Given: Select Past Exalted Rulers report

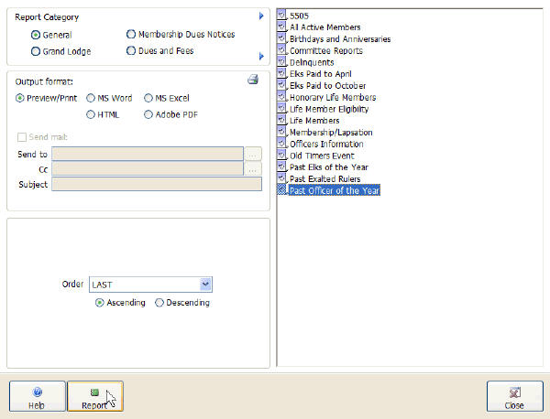Looking at the screenshot, I should pos(324,178).
